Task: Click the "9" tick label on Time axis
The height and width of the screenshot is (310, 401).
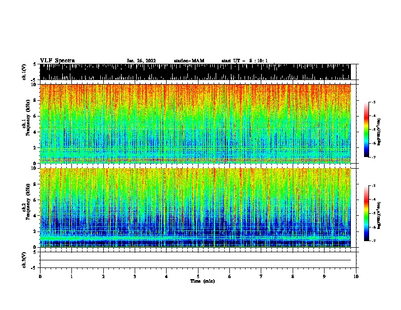Action: pyautogui.click(x=324, y=276)
